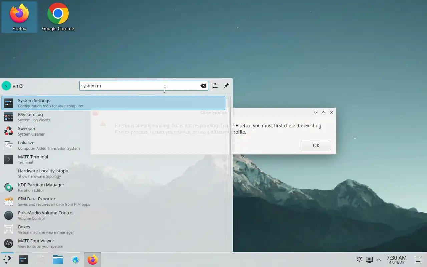Screen dimensions: 427x267
Task: Open the Google Chrome desktop shortcut
Action: coord(58,17)
